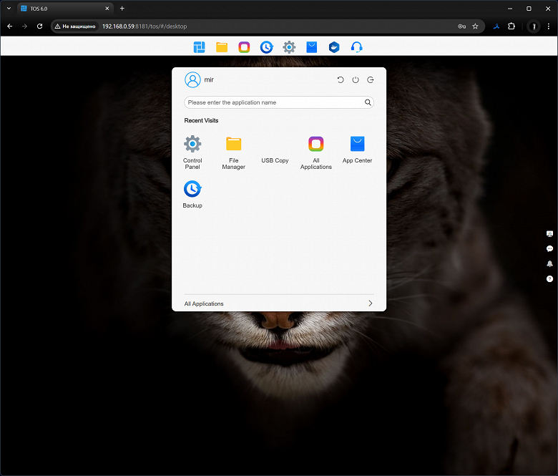Open File Manager from the top taskbar
The height and width of the screenshot is (476, 558).
[222, 47]
